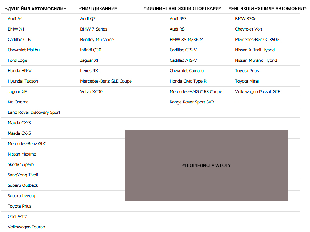The height and width of the screenshot is (232, 310).
Task: Click Kia Optima
Action: click(18, 102)
